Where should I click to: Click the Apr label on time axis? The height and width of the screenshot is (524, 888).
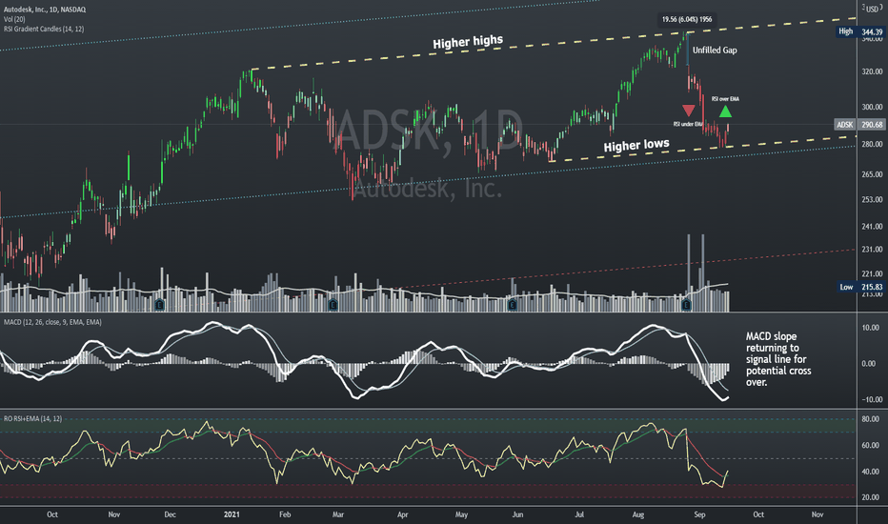tap(403, 514)
